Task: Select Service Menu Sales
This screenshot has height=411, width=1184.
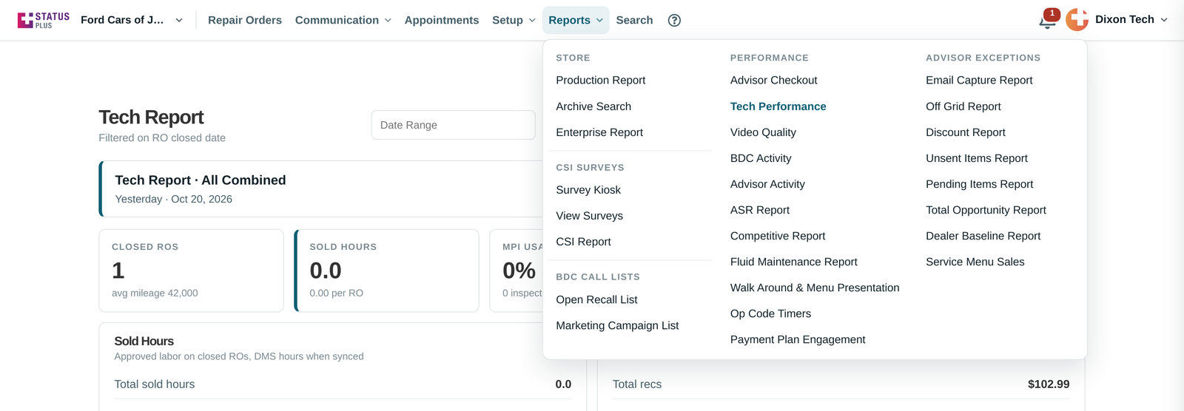Action: point(975,262)
